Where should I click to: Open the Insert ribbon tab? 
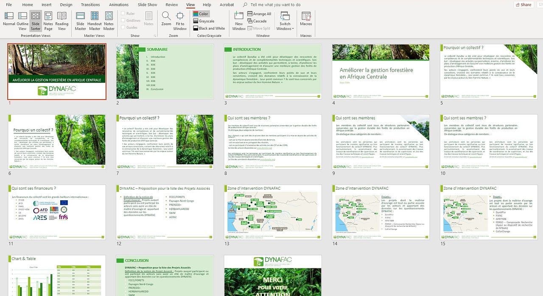(x=47, y=5)
